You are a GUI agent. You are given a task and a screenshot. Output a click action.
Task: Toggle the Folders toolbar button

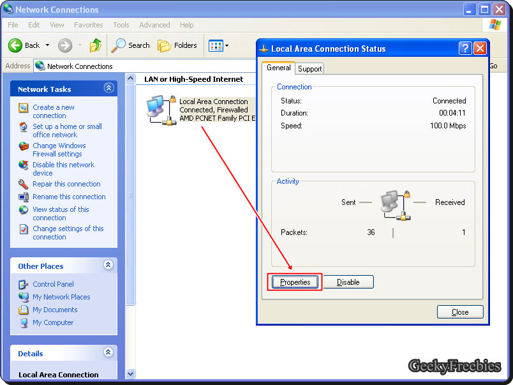(177, 45)
